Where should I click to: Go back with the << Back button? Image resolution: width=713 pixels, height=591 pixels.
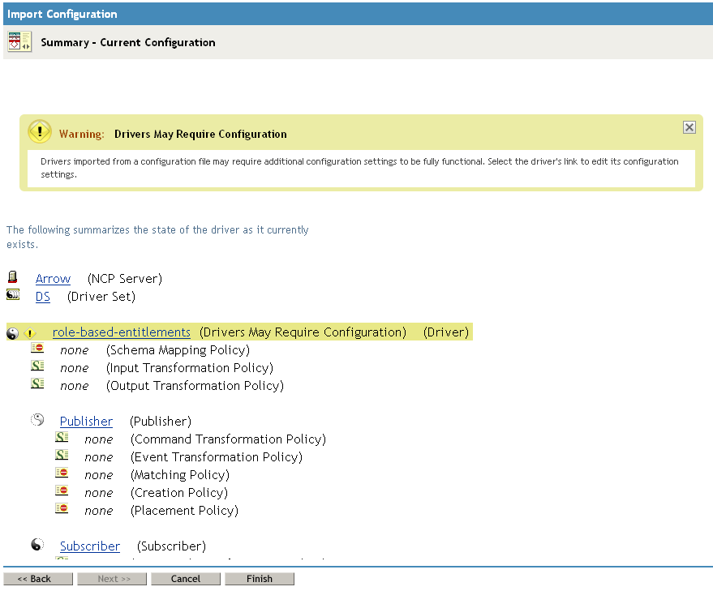pos(38,579)
